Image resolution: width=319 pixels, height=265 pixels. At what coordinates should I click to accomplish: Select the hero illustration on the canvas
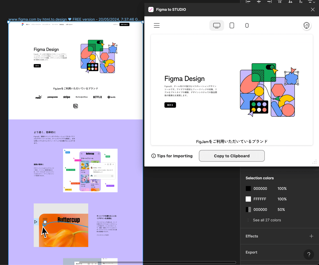[99, 57]
